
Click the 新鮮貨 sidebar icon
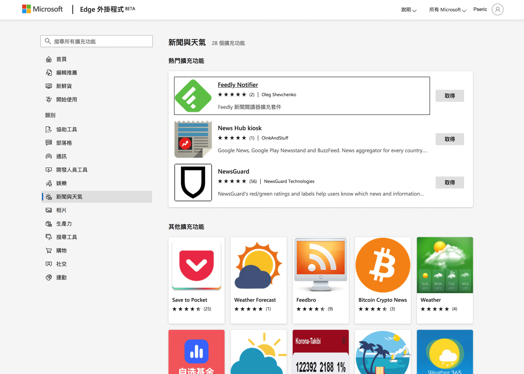pyautogui.click(x=49, y=86)
